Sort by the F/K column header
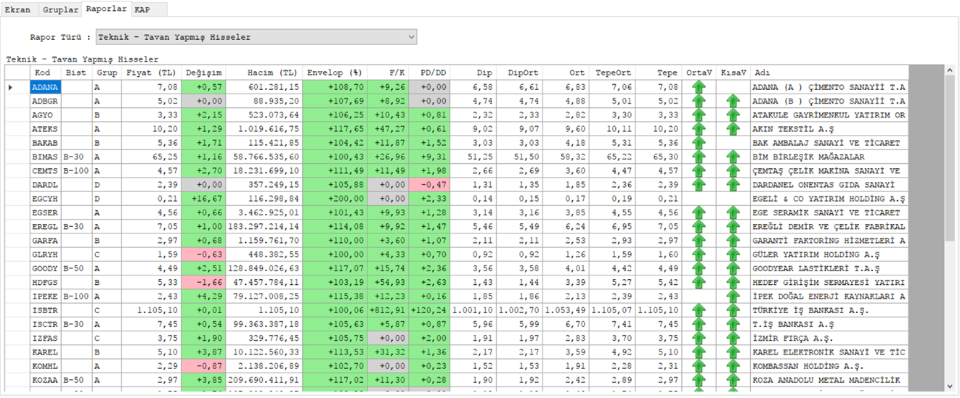This screenshot has height=398, width=960. click(389, 72)
